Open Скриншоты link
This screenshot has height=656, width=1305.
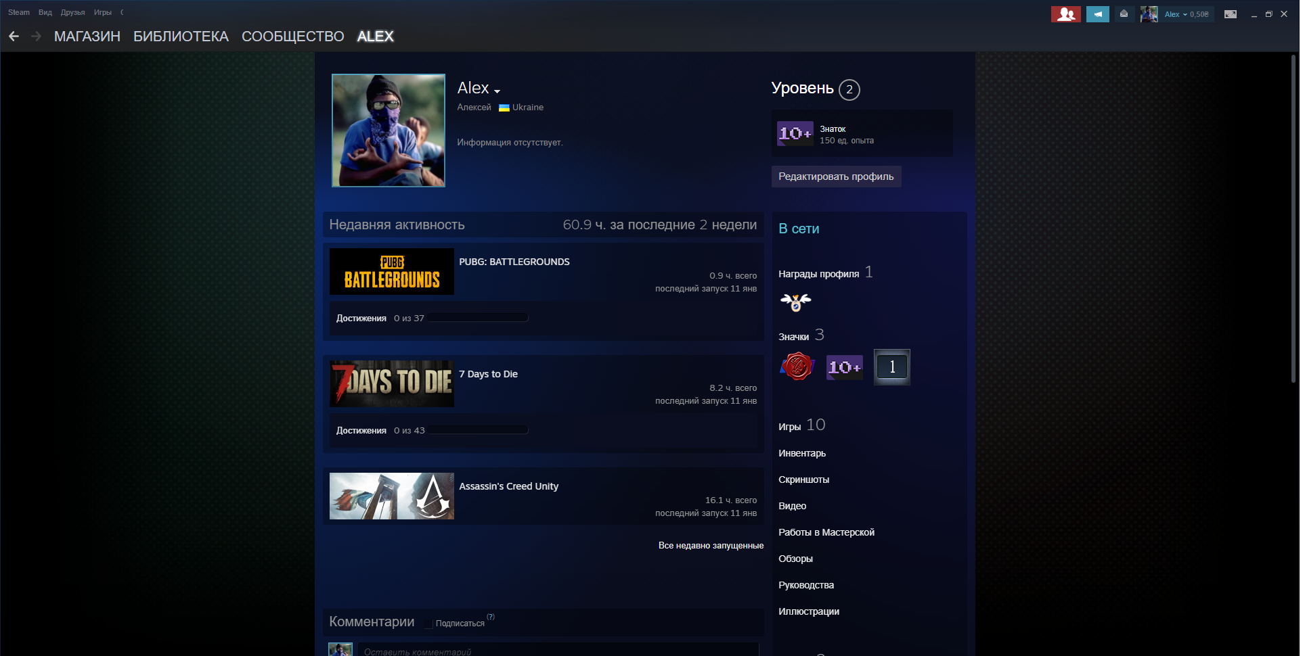803,479
